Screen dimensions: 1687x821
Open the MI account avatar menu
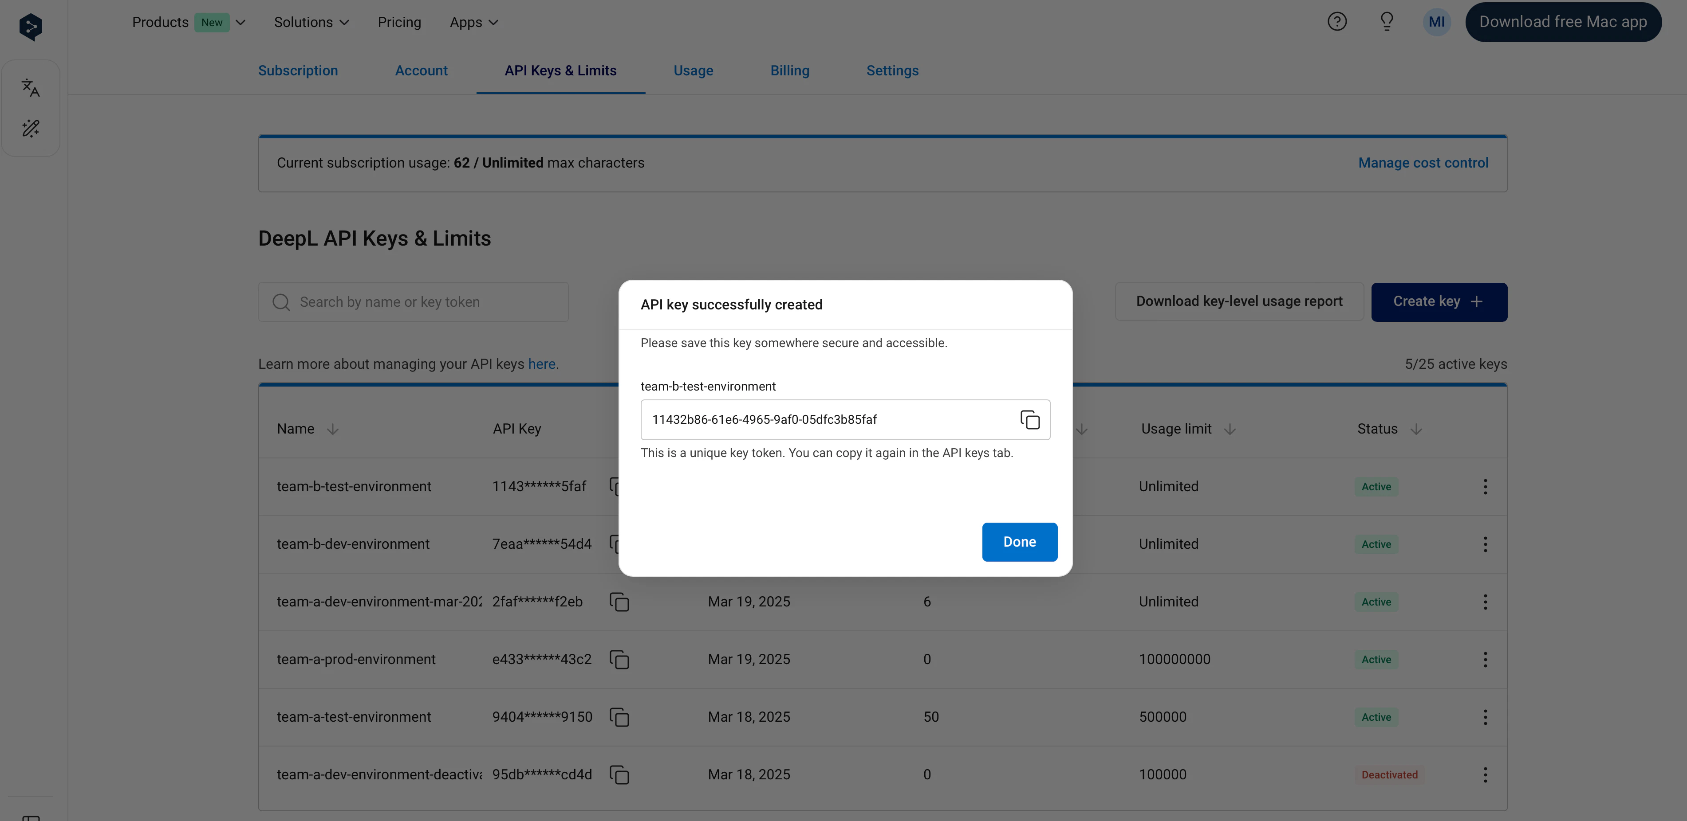(1436, 22)
